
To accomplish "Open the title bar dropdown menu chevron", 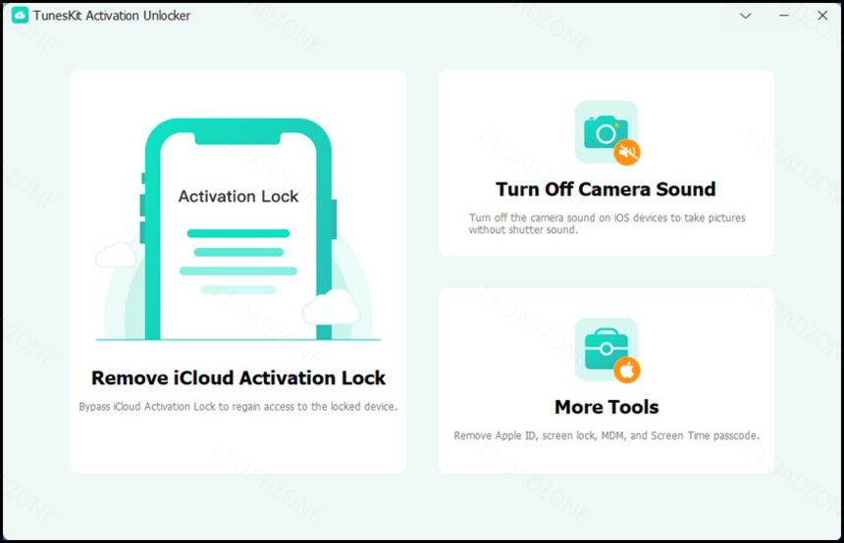I will coord(745,16).
